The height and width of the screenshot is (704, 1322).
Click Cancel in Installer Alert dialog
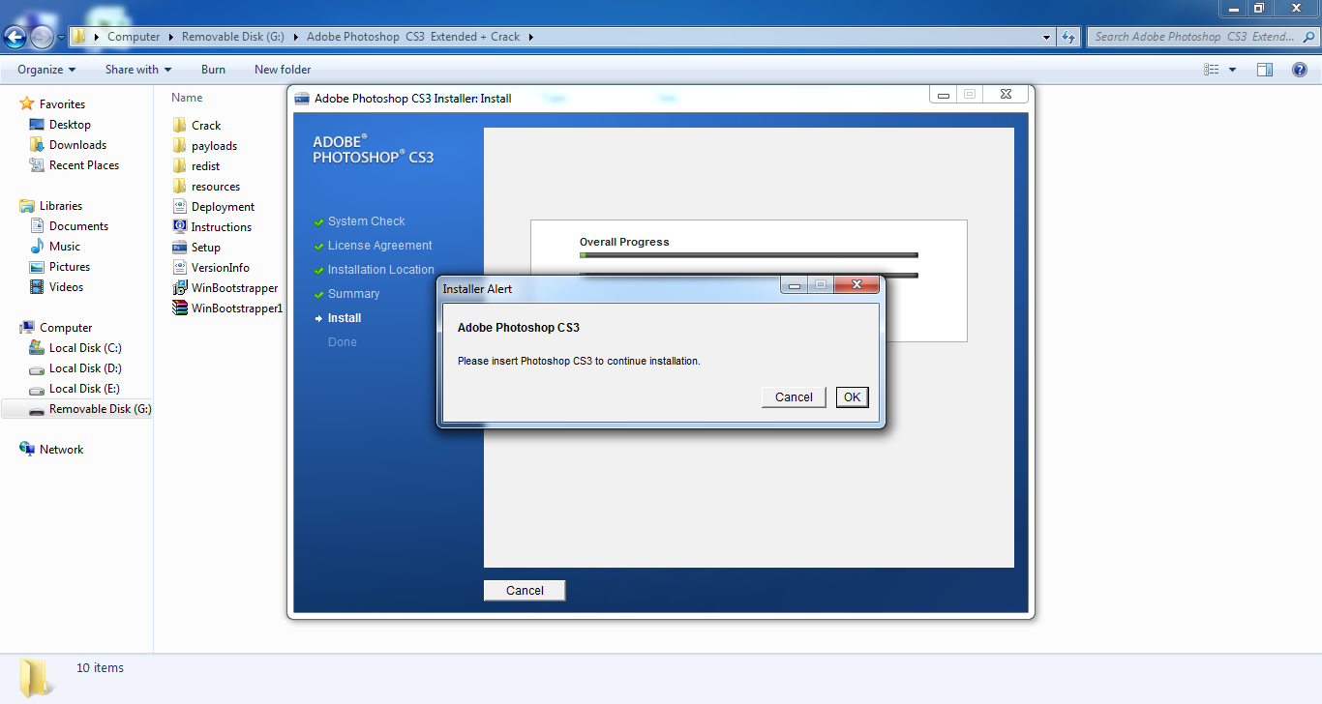pyautogui.click(x=794, y=397)
